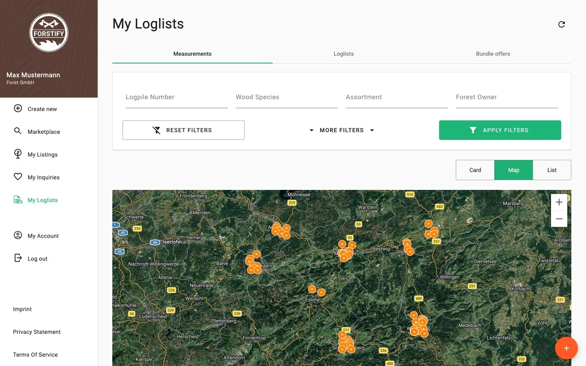Open the Assortment field

[397, 98]
